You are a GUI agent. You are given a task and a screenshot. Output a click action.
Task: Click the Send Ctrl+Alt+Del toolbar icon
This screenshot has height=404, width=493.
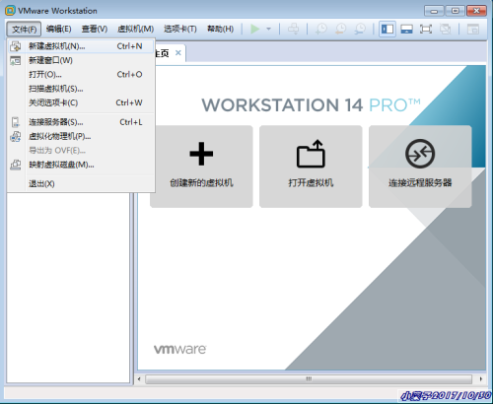tap(293, 29)
